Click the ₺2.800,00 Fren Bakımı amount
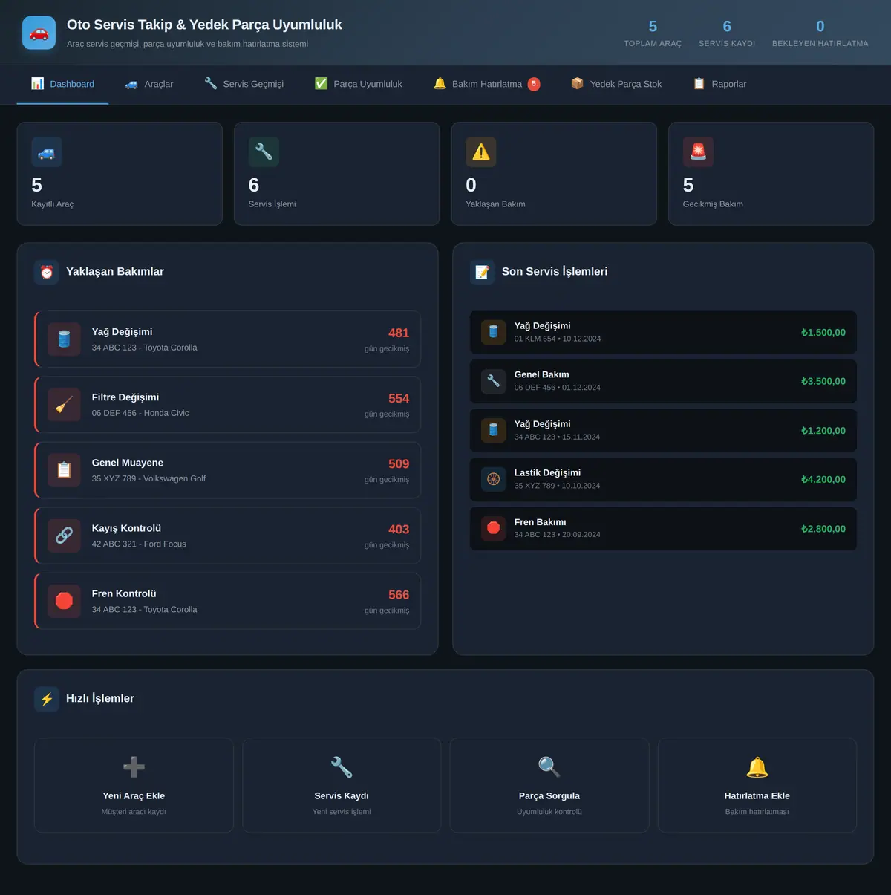 tap(823, 529)
